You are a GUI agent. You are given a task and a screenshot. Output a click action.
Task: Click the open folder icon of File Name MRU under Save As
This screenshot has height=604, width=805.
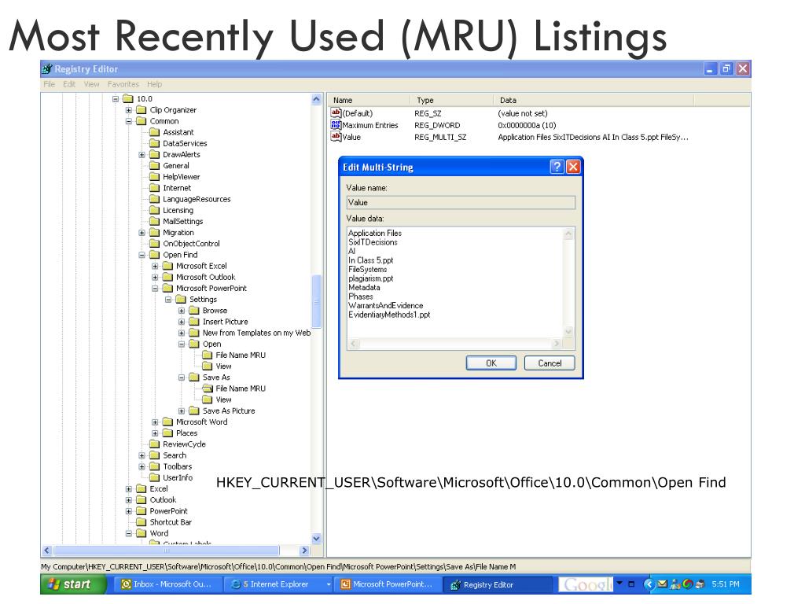(x=208, y=389)
